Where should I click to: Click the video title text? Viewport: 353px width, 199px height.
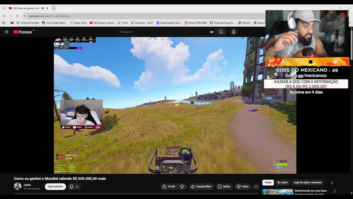pos(60,179)
